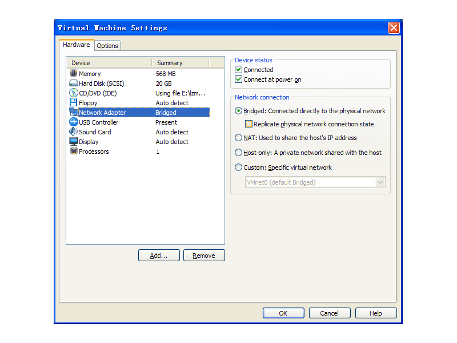Viewport: 457px width, 343px height.
Task: Select Custom specific virtual network option
Action: pos(239,167)
